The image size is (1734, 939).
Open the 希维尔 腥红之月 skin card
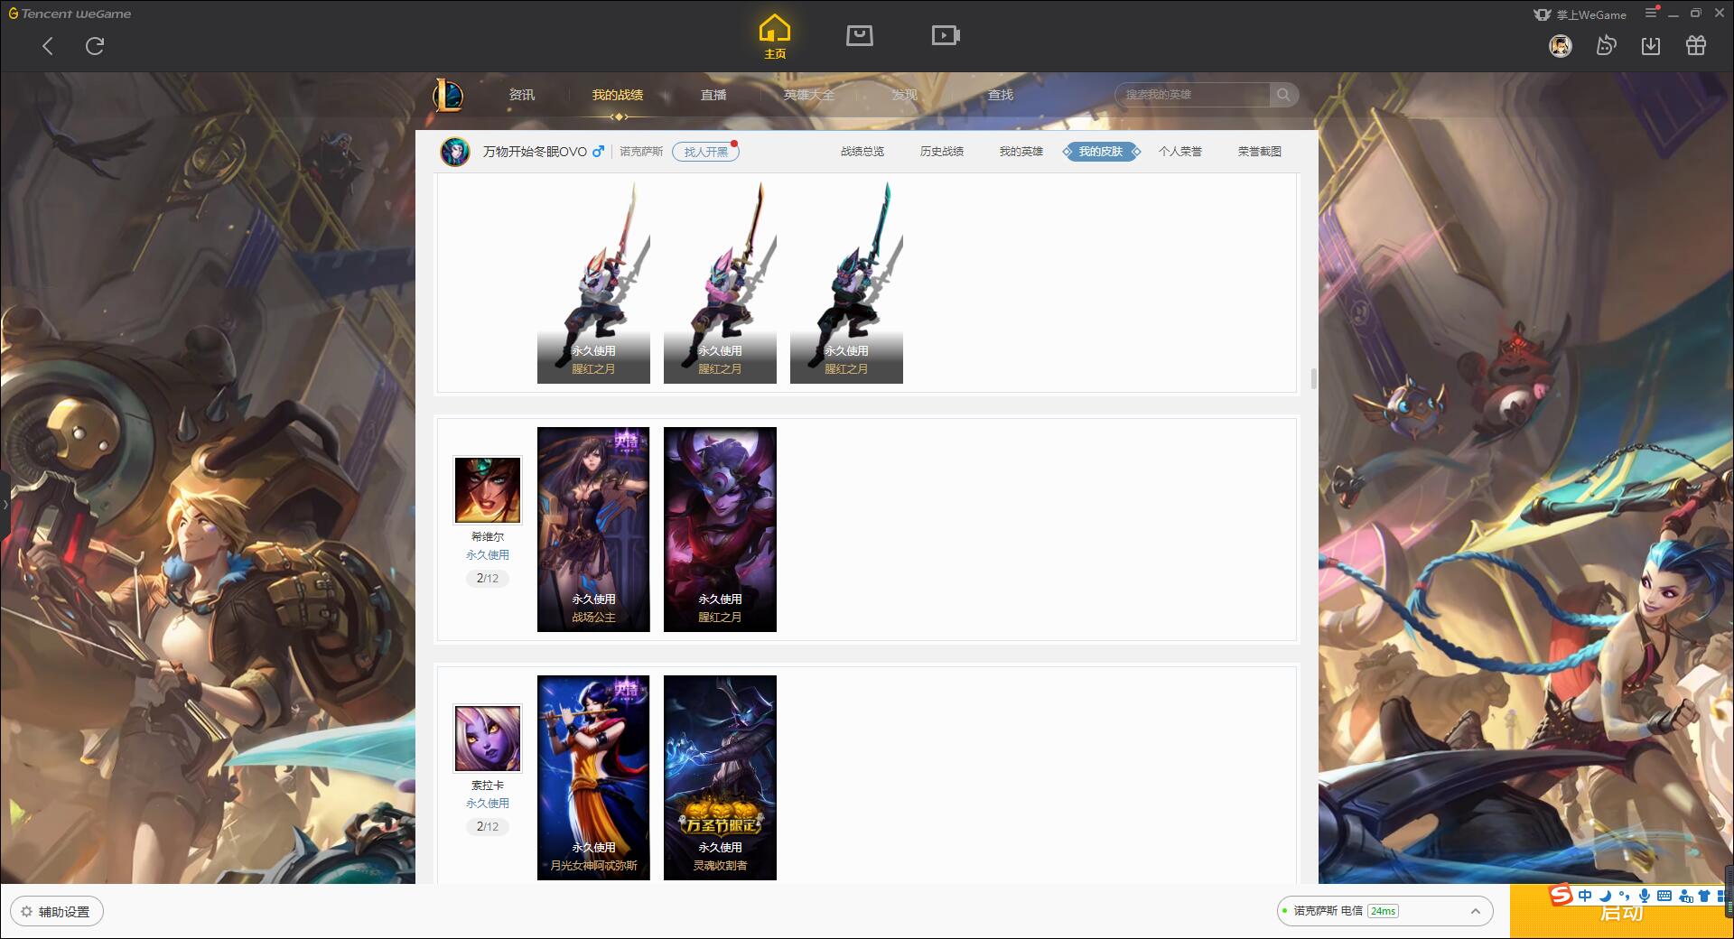coord(720,529)
